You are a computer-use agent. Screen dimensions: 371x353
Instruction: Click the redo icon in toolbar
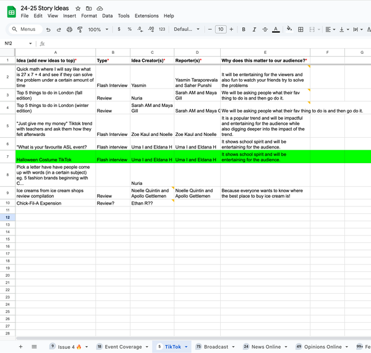[x=59, y=30]
